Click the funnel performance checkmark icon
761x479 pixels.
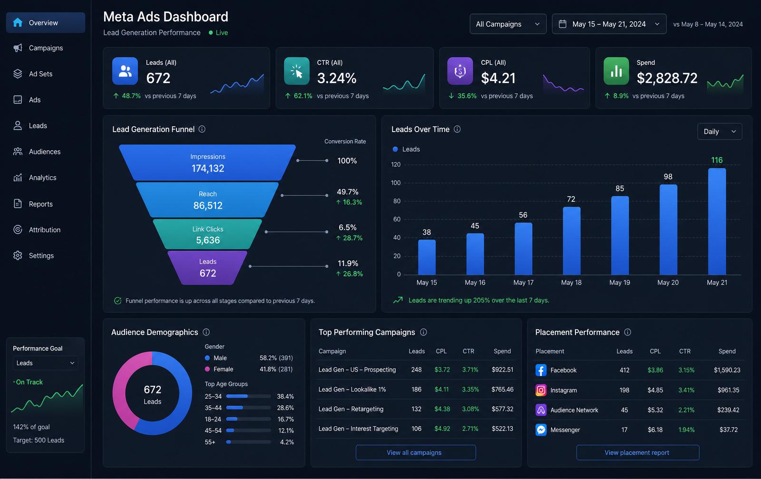pos(117,301)
